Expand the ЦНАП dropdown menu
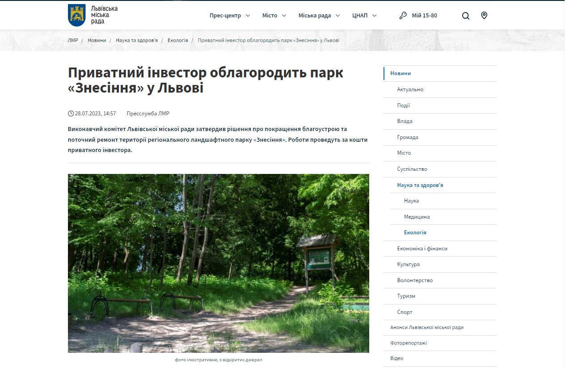 click(364, 16)
